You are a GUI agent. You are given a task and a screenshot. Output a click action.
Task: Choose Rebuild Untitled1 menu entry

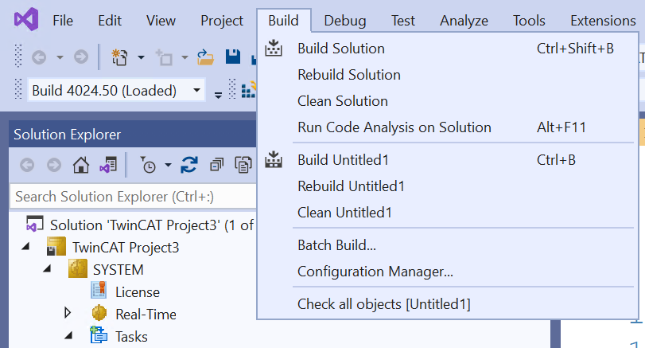448,186
